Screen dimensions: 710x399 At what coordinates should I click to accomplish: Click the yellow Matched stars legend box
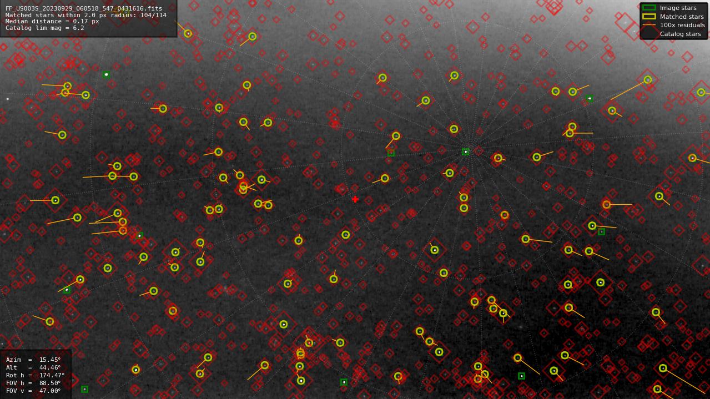[649, 16]
